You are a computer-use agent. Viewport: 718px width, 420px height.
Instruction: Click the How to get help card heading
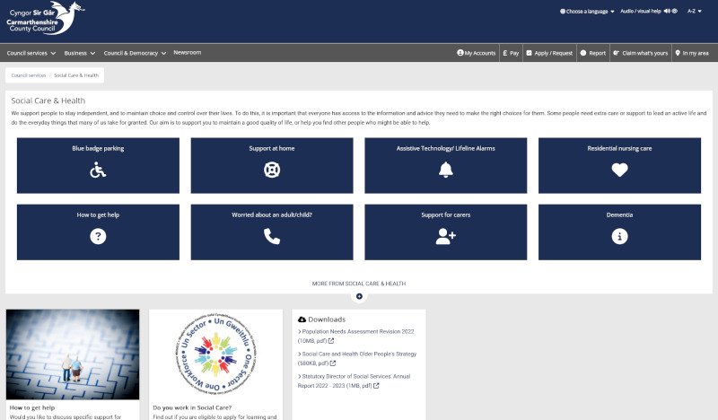(32, 407)
